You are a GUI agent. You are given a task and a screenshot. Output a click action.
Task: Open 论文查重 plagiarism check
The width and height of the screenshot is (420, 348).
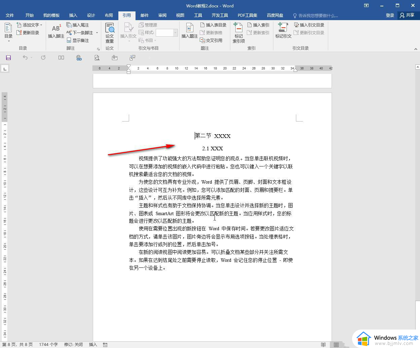(110, 33)
